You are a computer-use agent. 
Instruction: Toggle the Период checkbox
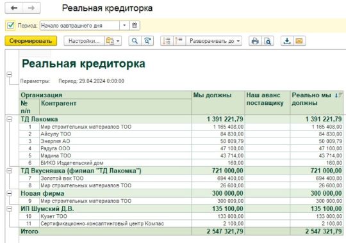point(10,26)
